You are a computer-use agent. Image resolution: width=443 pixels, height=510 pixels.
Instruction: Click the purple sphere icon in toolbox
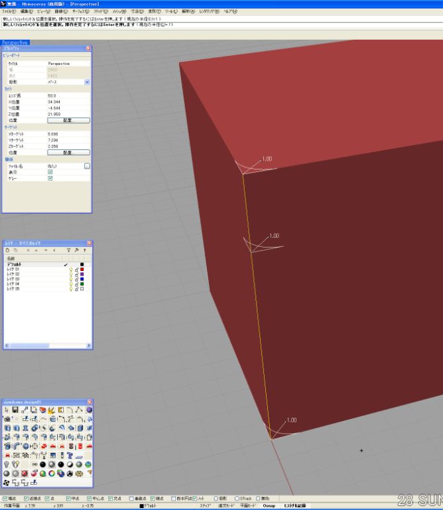89,410
